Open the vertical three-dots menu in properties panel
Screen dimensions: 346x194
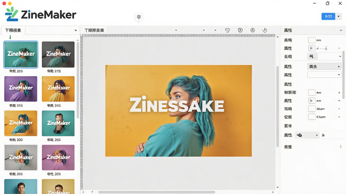[x=341, y=147]
